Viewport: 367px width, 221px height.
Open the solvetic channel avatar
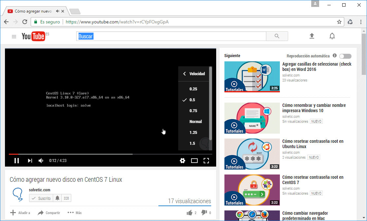[x=18, y=195]
